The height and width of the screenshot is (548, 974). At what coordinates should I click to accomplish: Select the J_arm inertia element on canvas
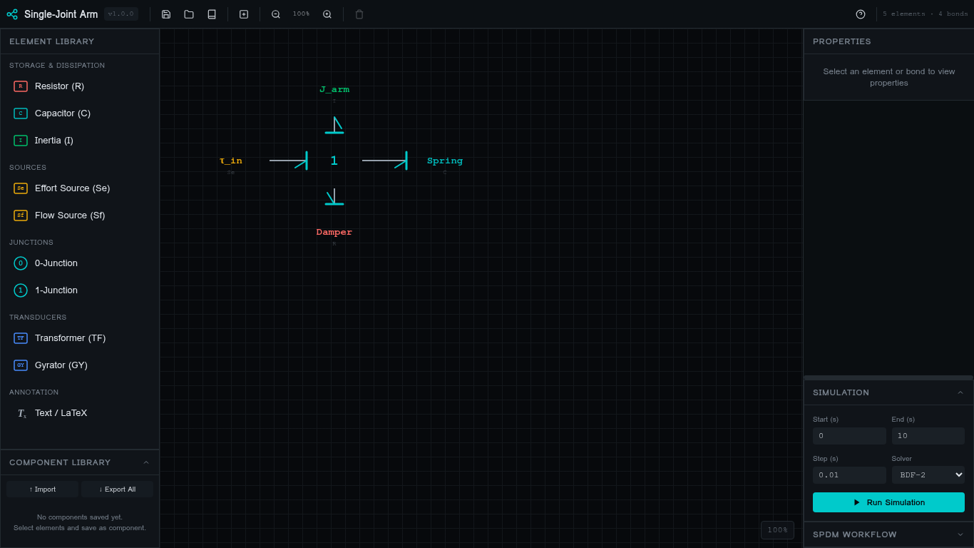(334, 90)
